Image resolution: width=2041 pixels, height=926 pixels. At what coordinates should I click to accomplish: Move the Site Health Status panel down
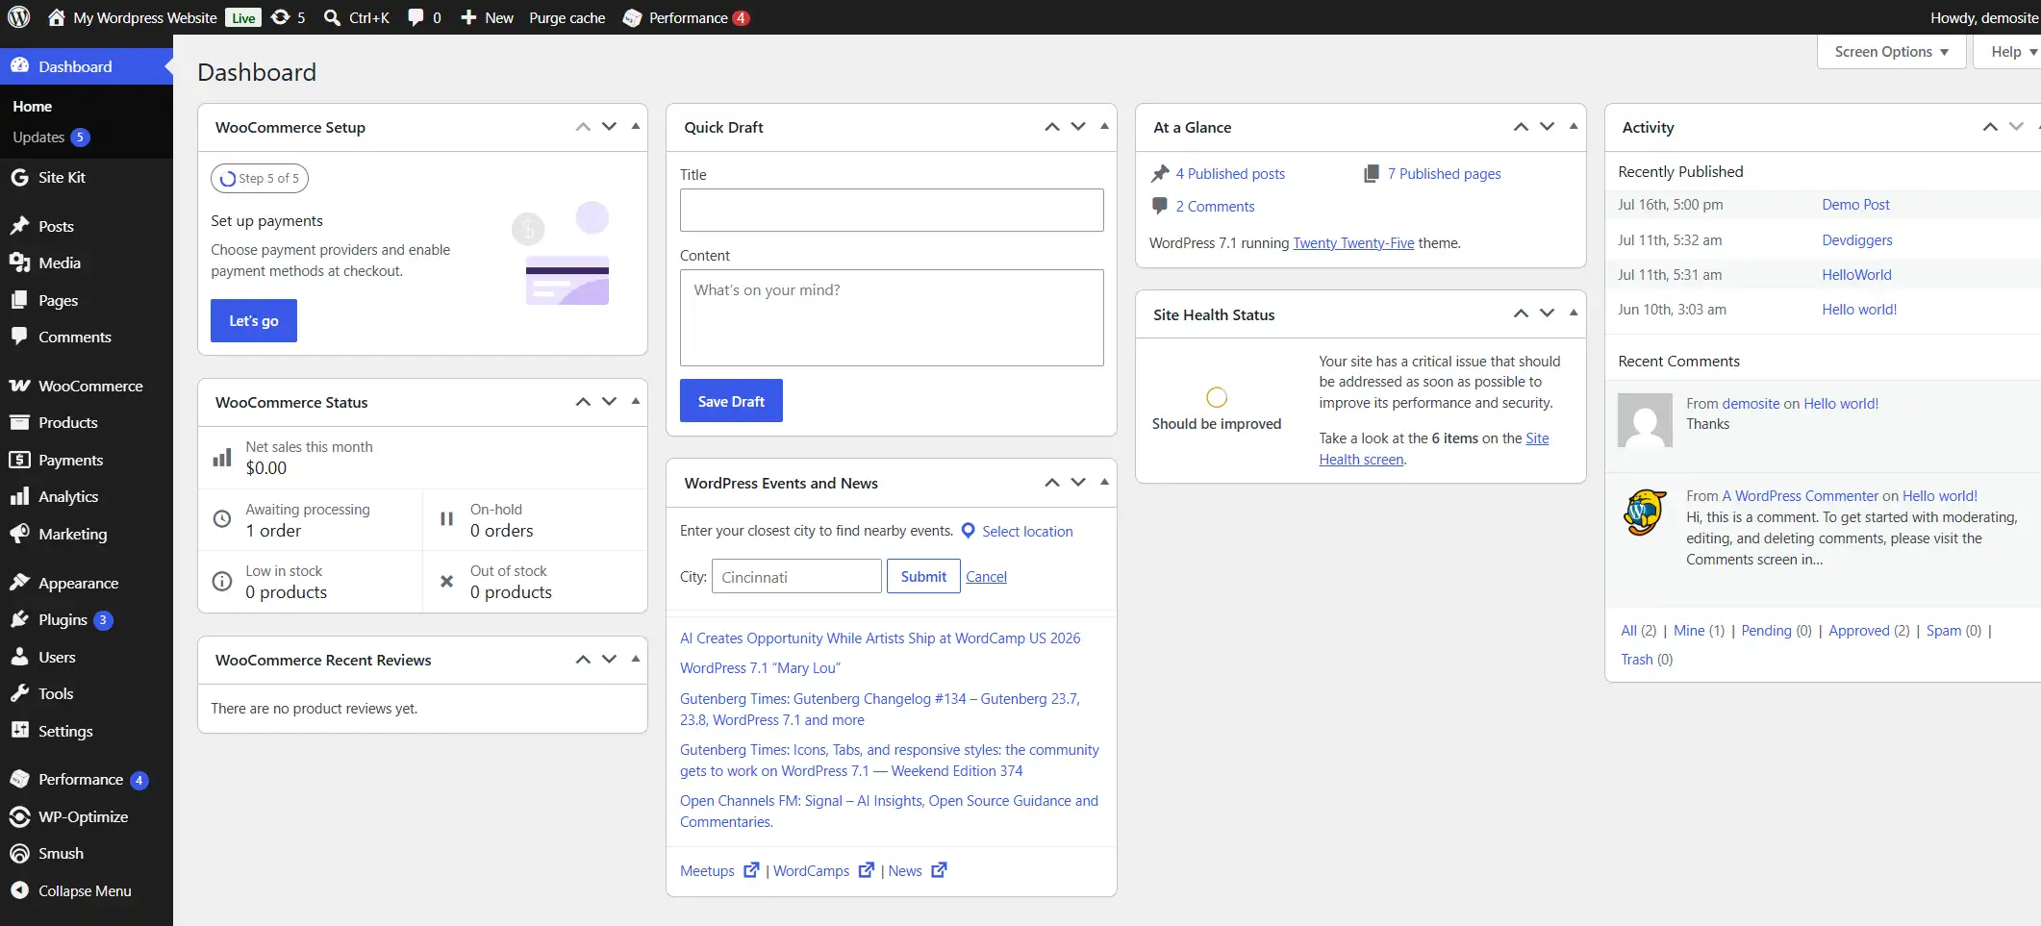(1547, 313)
